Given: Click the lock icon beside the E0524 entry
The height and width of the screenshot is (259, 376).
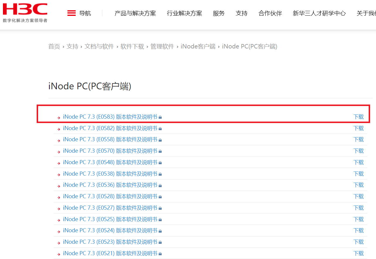Looking at the screenshot, I should click(160, 231).
